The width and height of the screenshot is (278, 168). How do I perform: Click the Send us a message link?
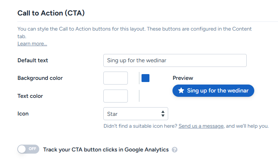pyautogui.click(x=201, y=126)
